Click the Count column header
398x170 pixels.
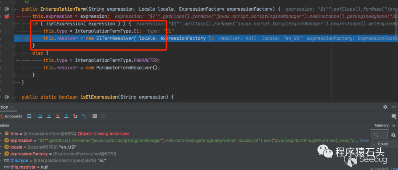(x=383, y=144)
